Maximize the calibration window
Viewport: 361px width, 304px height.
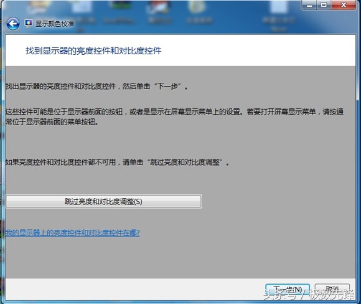pos(324,5)
